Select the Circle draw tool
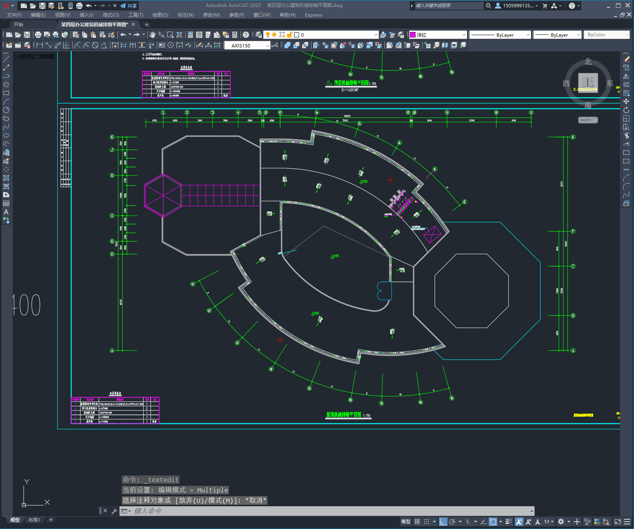The image size is (634, 529). pyautogui.click(x=6, y=110)
